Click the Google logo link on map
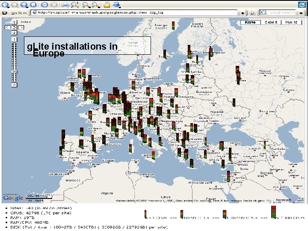This screenshot has height=231, width=308. [x=13, y=197]
